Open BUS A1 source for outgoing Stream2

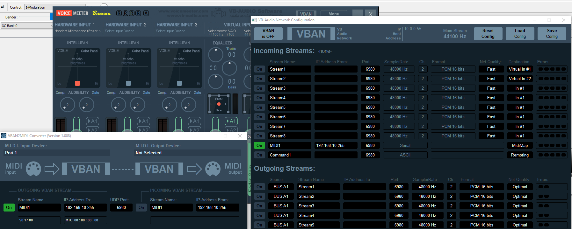[x=281, y=196]
